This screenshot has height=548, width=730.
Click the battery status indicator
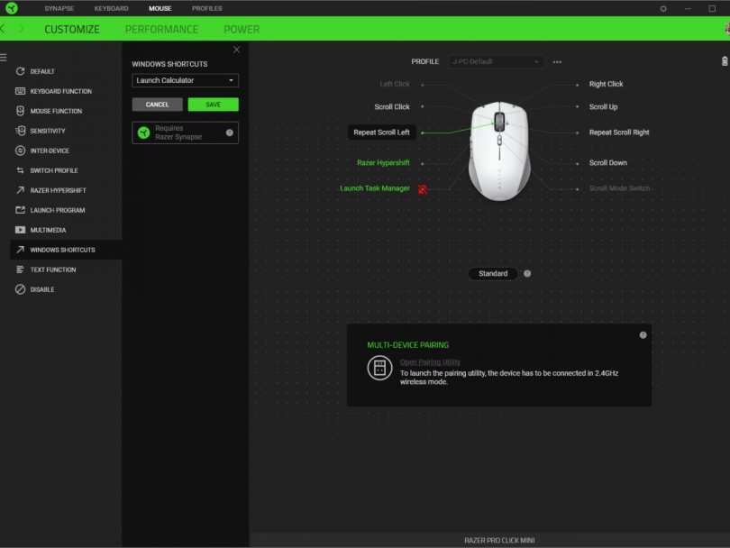click(724, 61)
